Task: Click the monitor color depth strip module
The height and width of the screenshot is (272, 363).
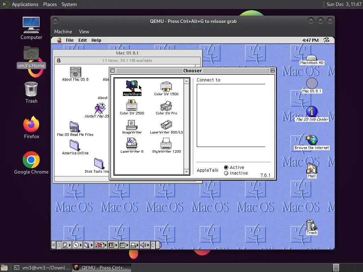Action: [x=111, y=245]
